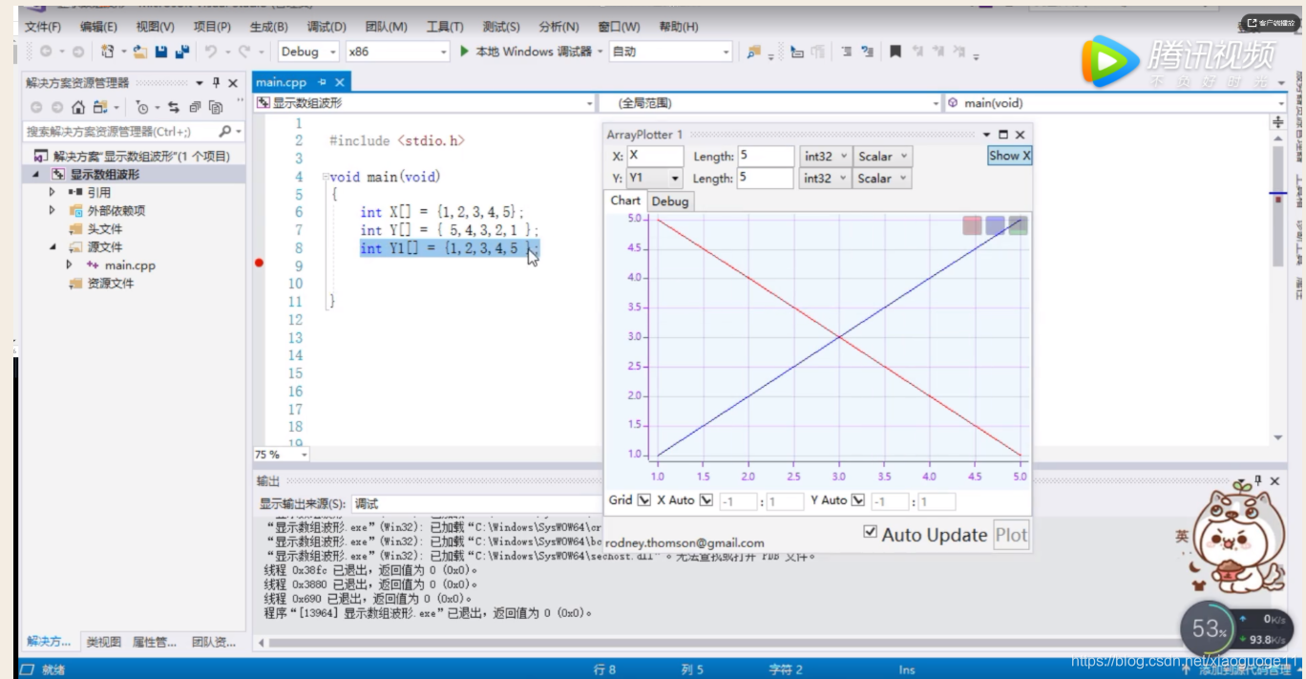Viewport: 1306px width, 679px height.
Task: Click the bookmark icon in the toolbar
Action: click(x=895, y=52)
